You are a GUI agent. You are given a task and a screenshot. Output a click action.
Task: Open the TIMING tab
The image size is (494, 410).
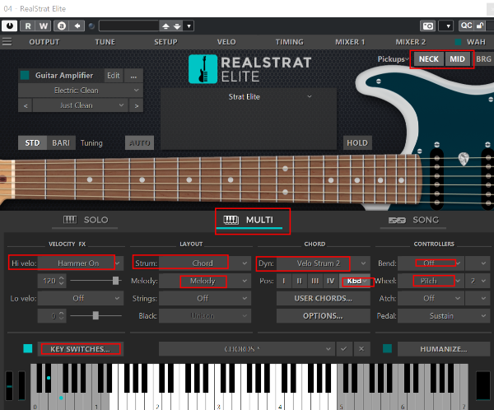[290, 42]
